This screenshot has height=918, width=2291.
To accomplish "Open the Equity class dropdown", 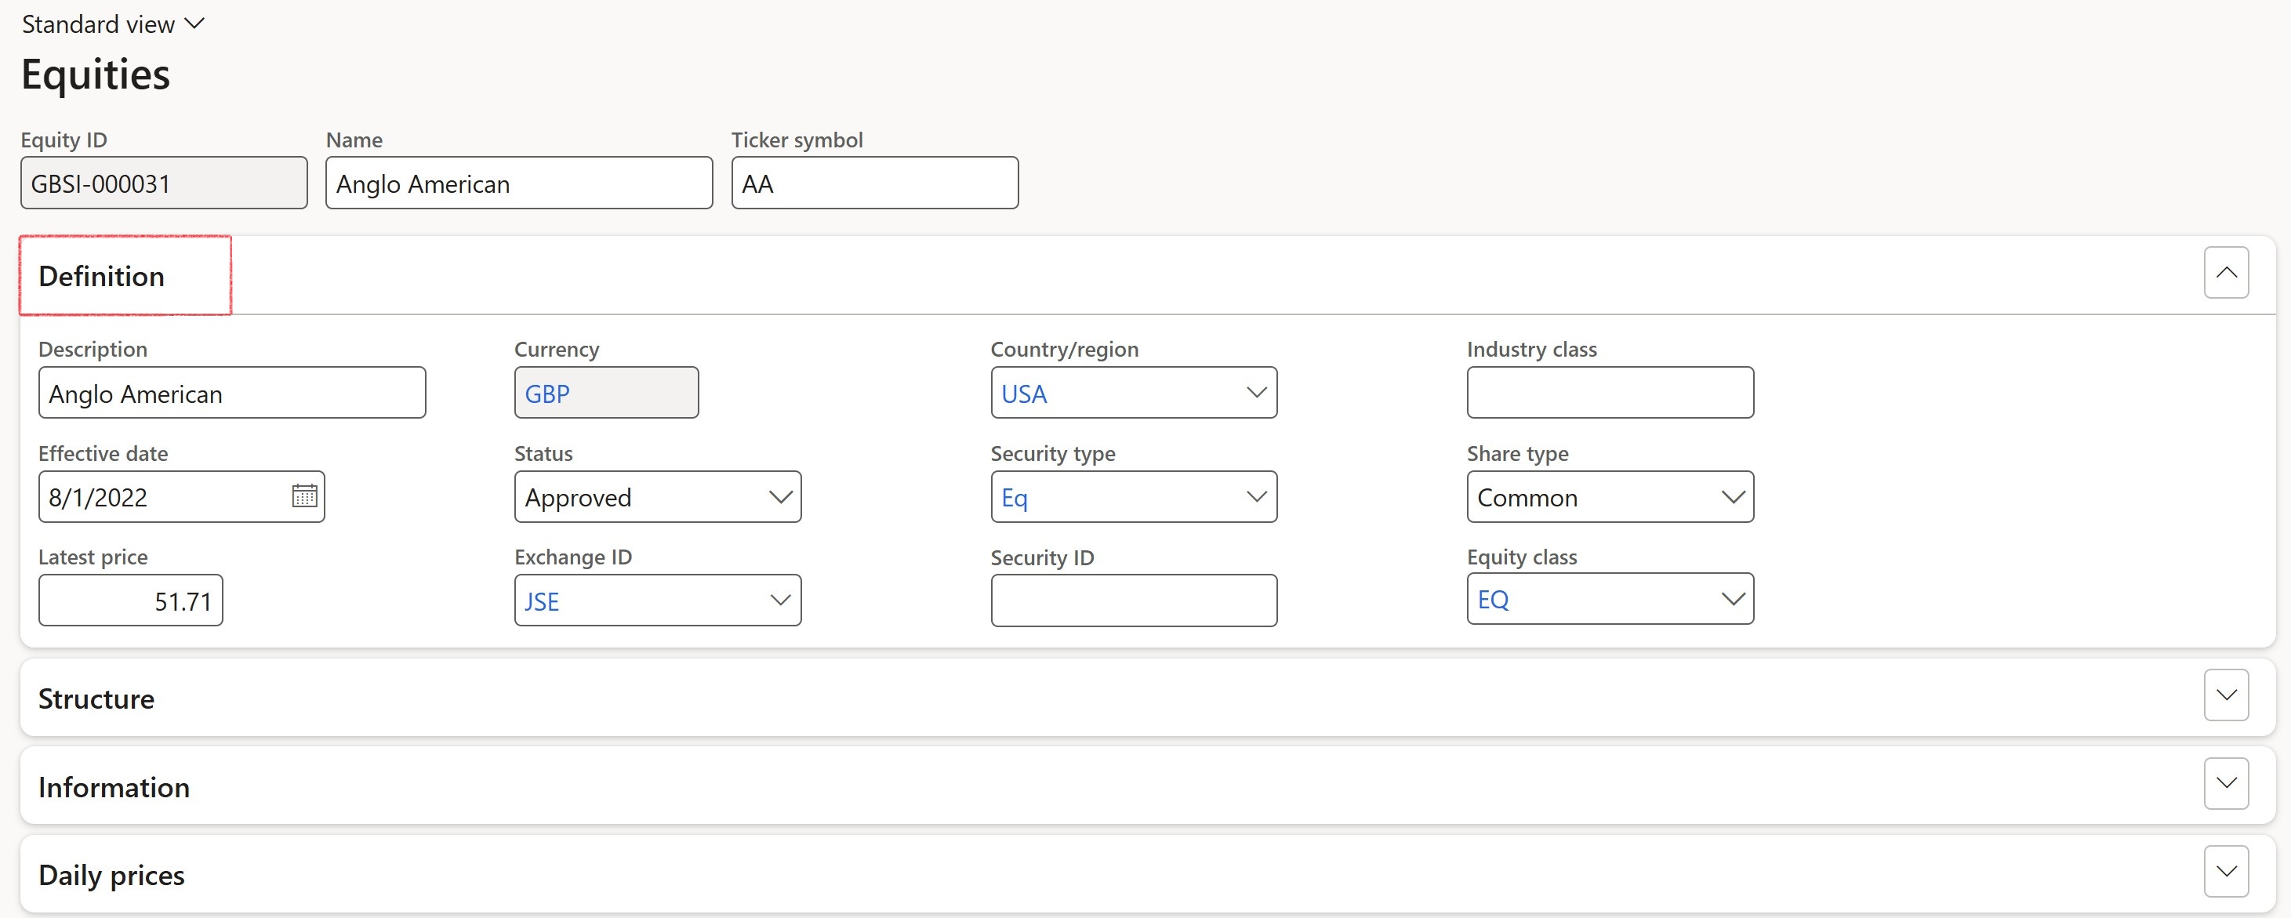I will pyautogui.click(x=1733, y=600).
